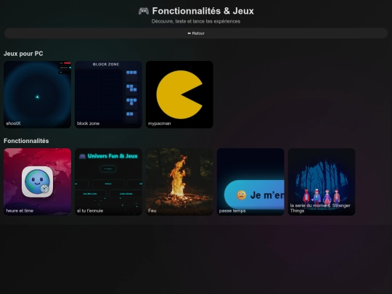Screen dimensions: 392x294
Task: Select the Feu campfire card
Action: pos(179,181)
